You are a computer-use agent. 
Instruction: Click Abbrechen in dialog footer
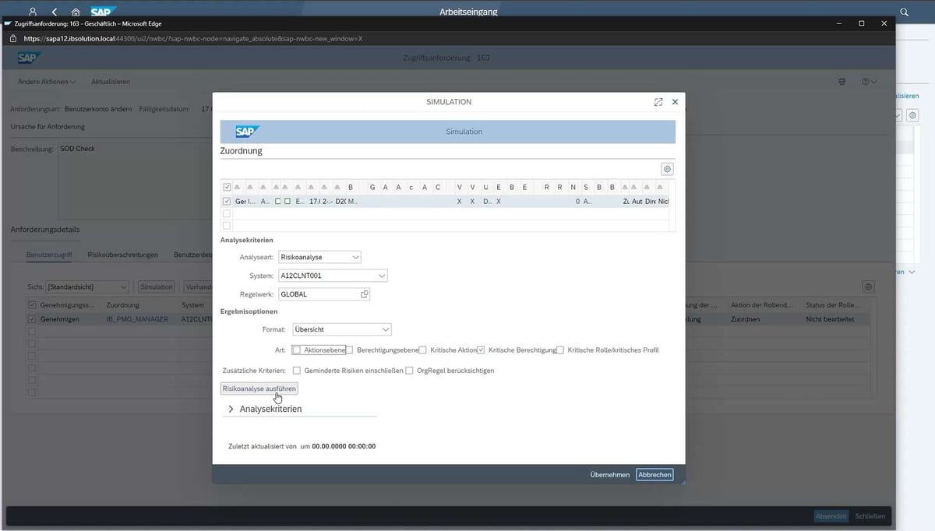(x=654, y=474)
